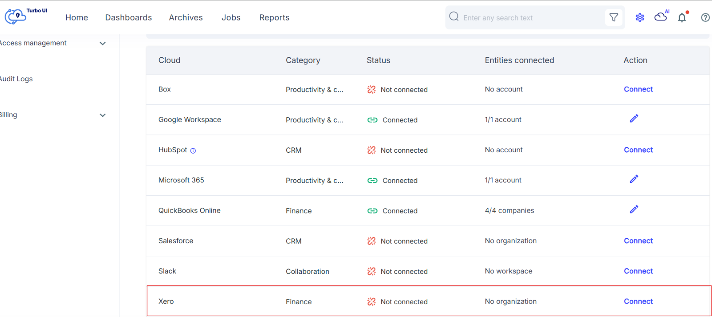Screen dimensions: 712x317
Task: Click QuickBooks Online Finance category cell
Action: [299, 211]
